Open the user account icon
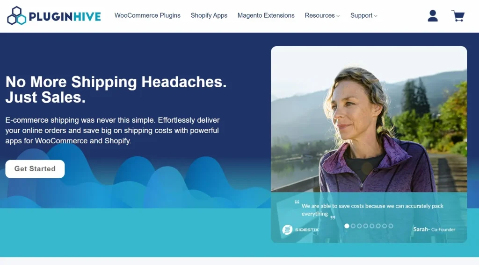Viewport: 479px width, 265px height. pos(433,16)
